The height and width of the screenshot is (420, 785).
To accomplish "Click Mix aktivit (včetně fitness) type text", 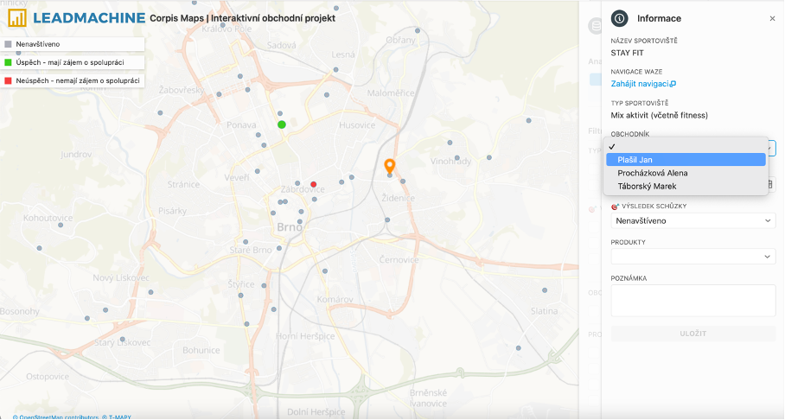I will pyautogui.click(x=659, y=115).
